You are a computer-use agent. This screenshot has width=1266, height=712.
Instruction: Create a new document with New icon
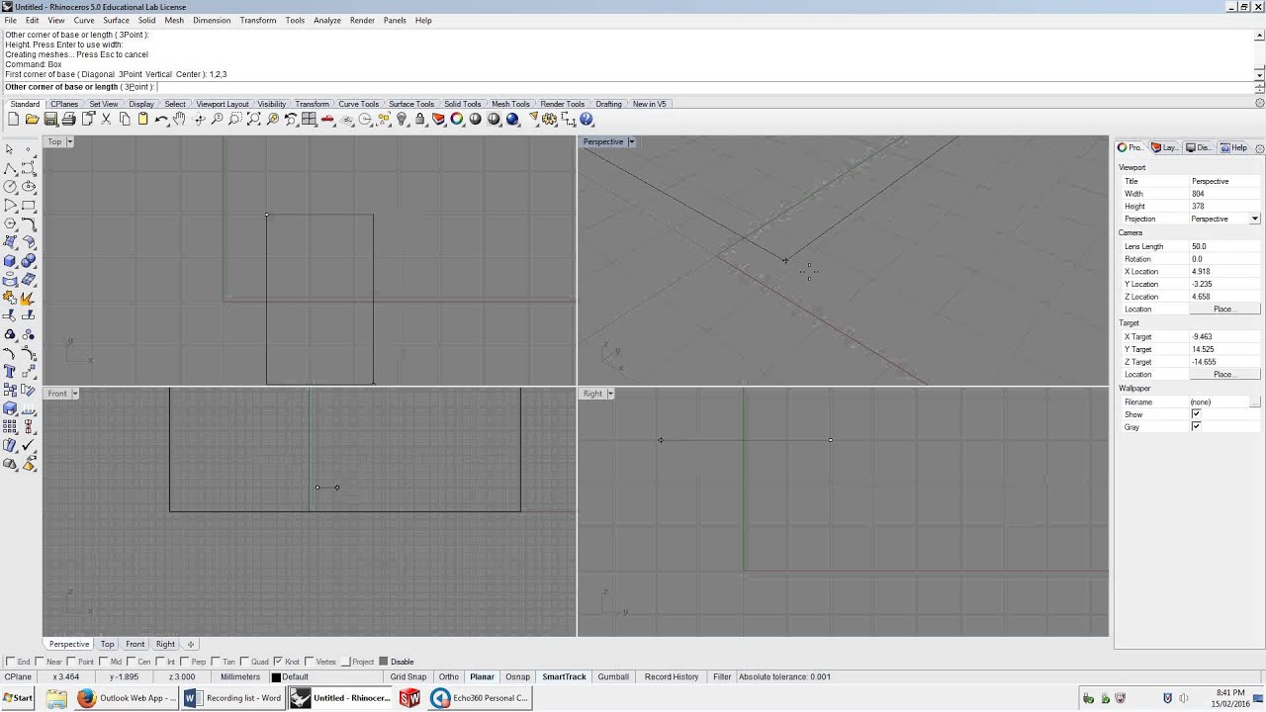coord(14,120)
